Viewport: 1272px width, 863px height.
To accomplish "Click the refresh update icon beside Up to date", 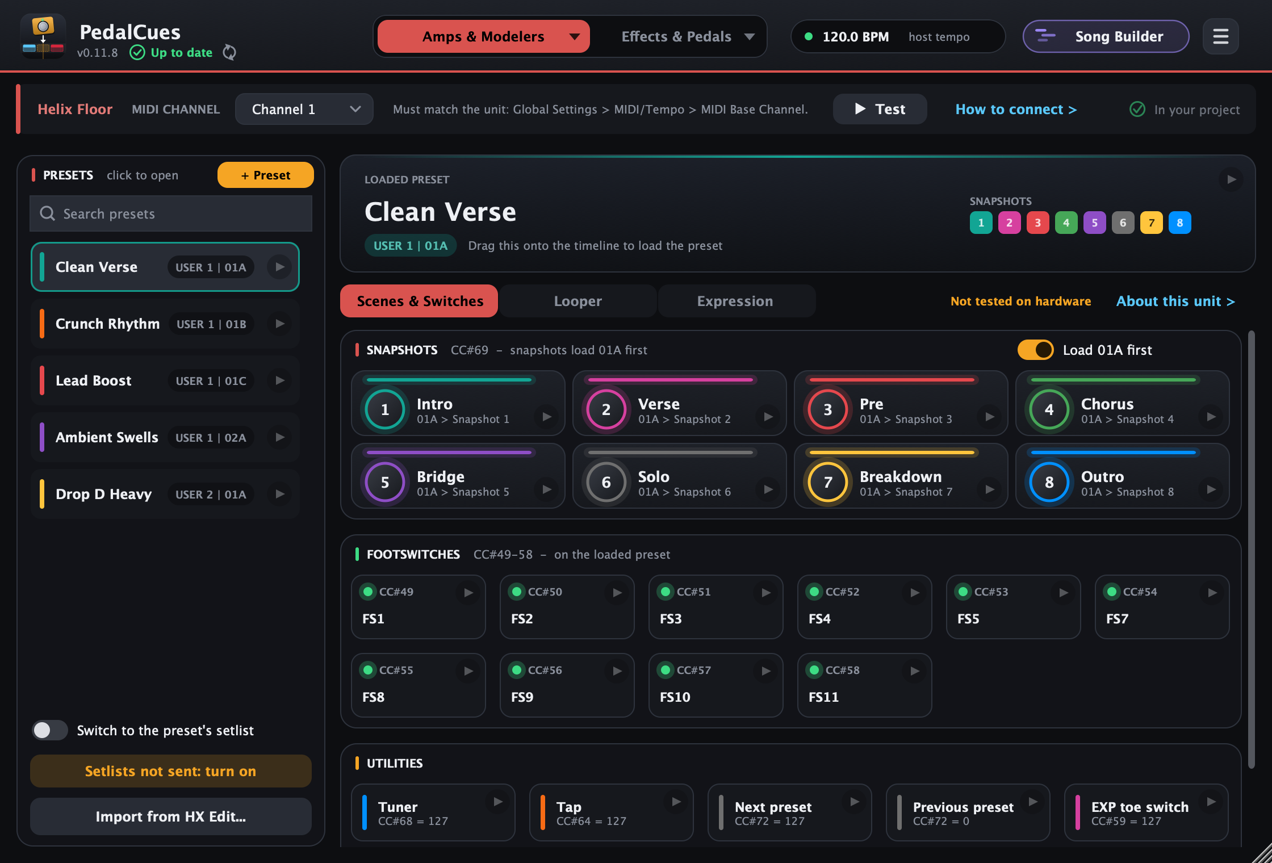I will [x=229, y=52].
